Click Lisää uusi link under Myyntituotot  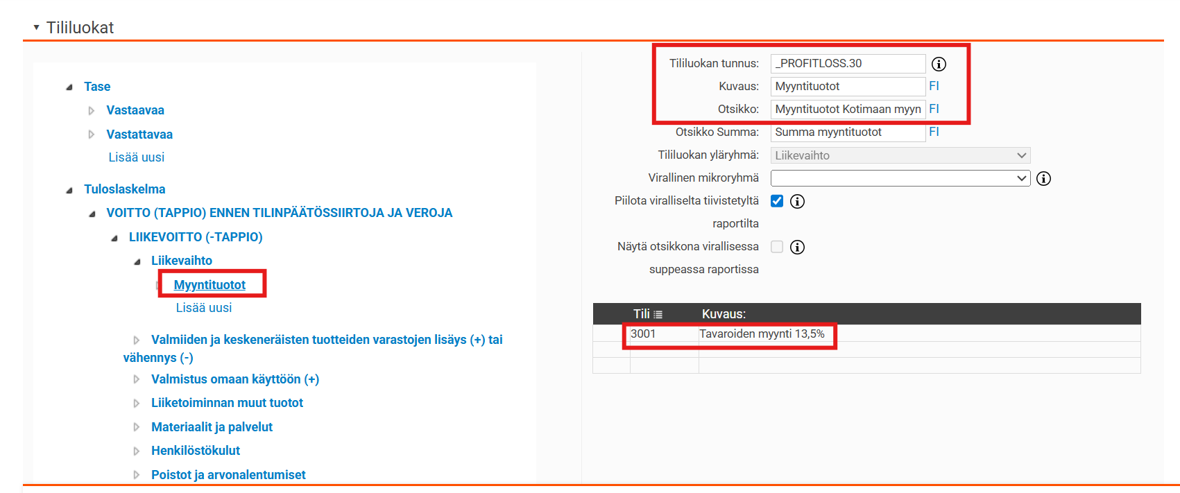coord(204,308)
